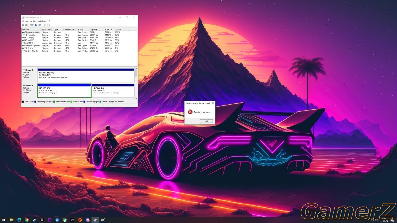The image size is (397, 223).
Task: Sort by the Type column header
Action: click(x=59, y=29)
